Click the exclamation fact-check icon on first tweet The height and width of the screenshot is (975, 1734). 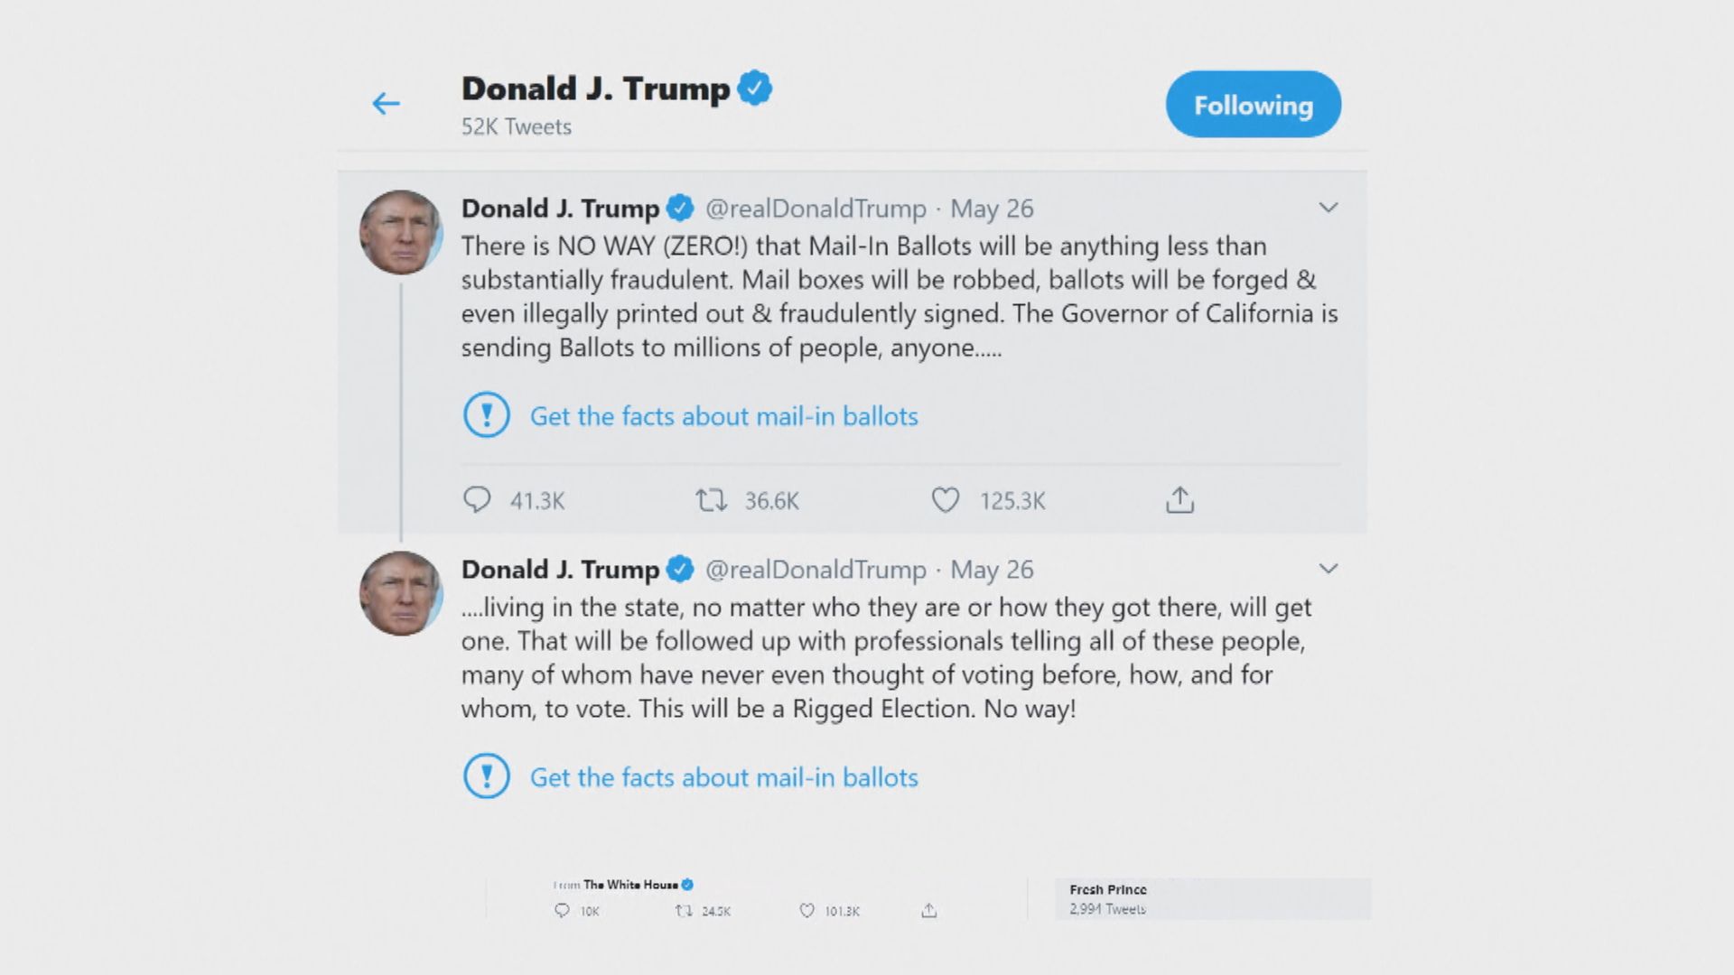pos(486,416)
